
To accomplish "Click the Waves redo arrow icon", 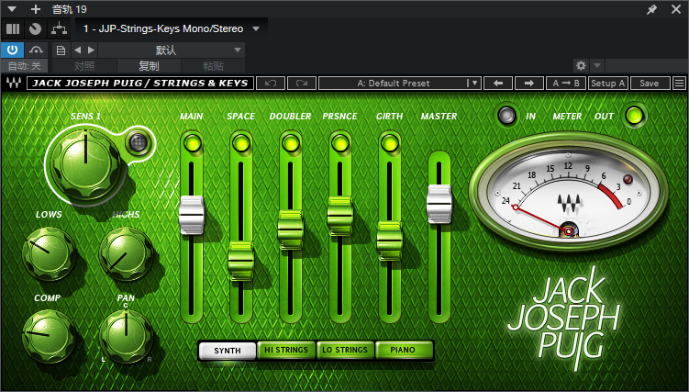I will (301, 83).
